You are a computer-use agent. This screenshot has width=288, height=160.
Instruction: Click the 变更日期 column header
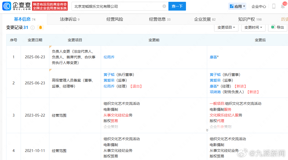click(x=35, y=40)
